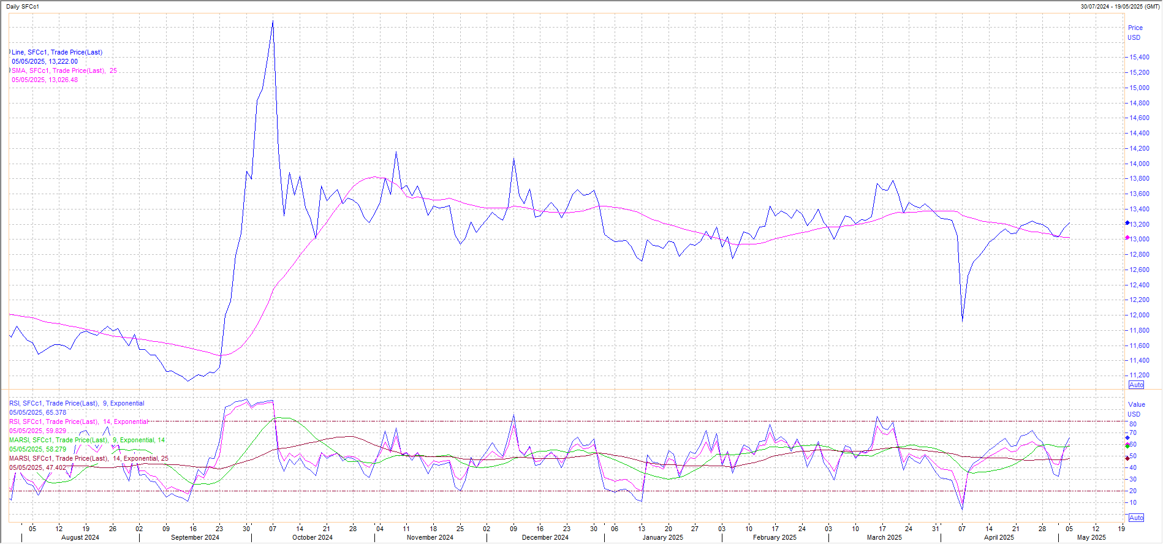The width and height of the screenshot is (1163, 544).
Task: Click the 30/07/2024 - 19/05/2025 (GMT) date range
Action: [1120, 7]
